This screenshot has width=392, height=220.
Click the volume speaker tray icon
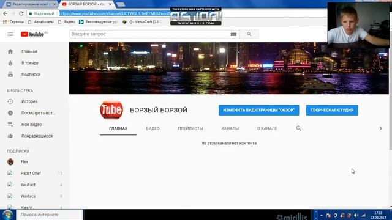point(356,215)
